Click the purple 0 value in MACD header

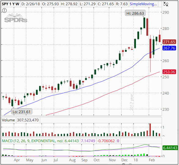point(118,141)
